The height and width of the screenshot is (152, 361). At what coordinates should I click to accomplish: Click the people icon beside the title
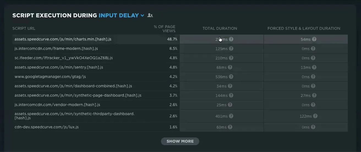click(x=150, y=15)
